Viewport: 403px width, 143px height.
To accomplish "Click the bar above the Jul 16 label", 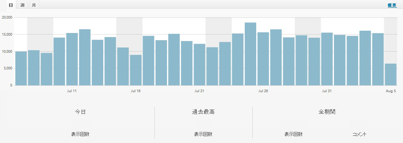I will (x=136, y=70).
